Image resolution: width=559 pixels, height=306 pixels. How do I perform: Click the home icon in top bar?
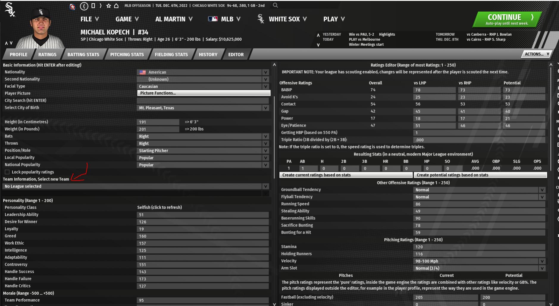pos(116,6)
